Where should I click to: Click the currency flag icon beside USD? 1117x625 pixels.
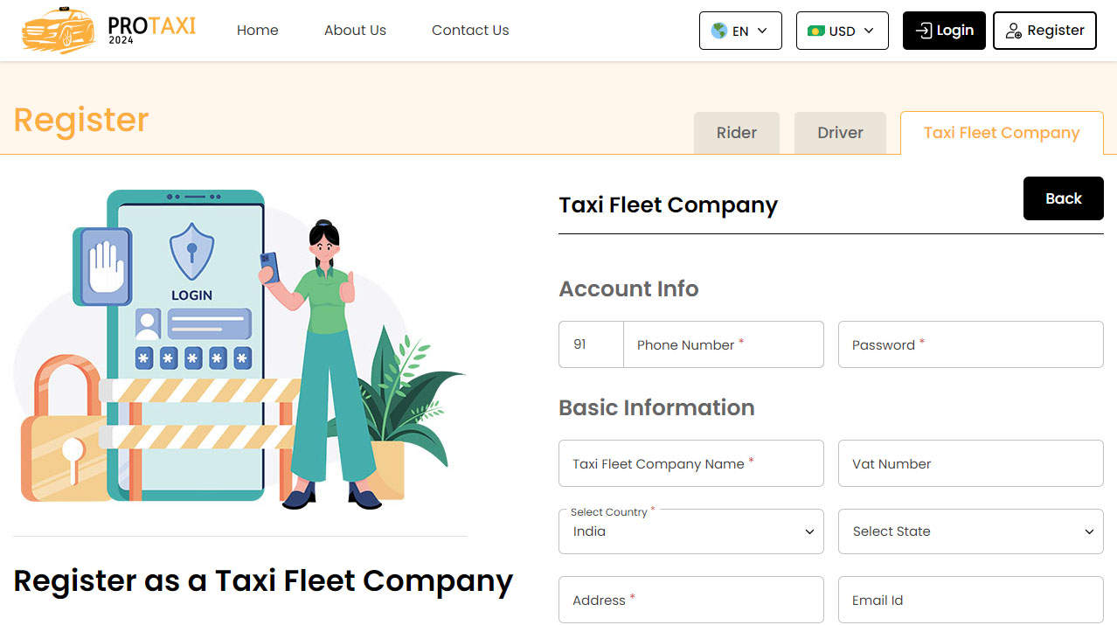click(816, 31)
